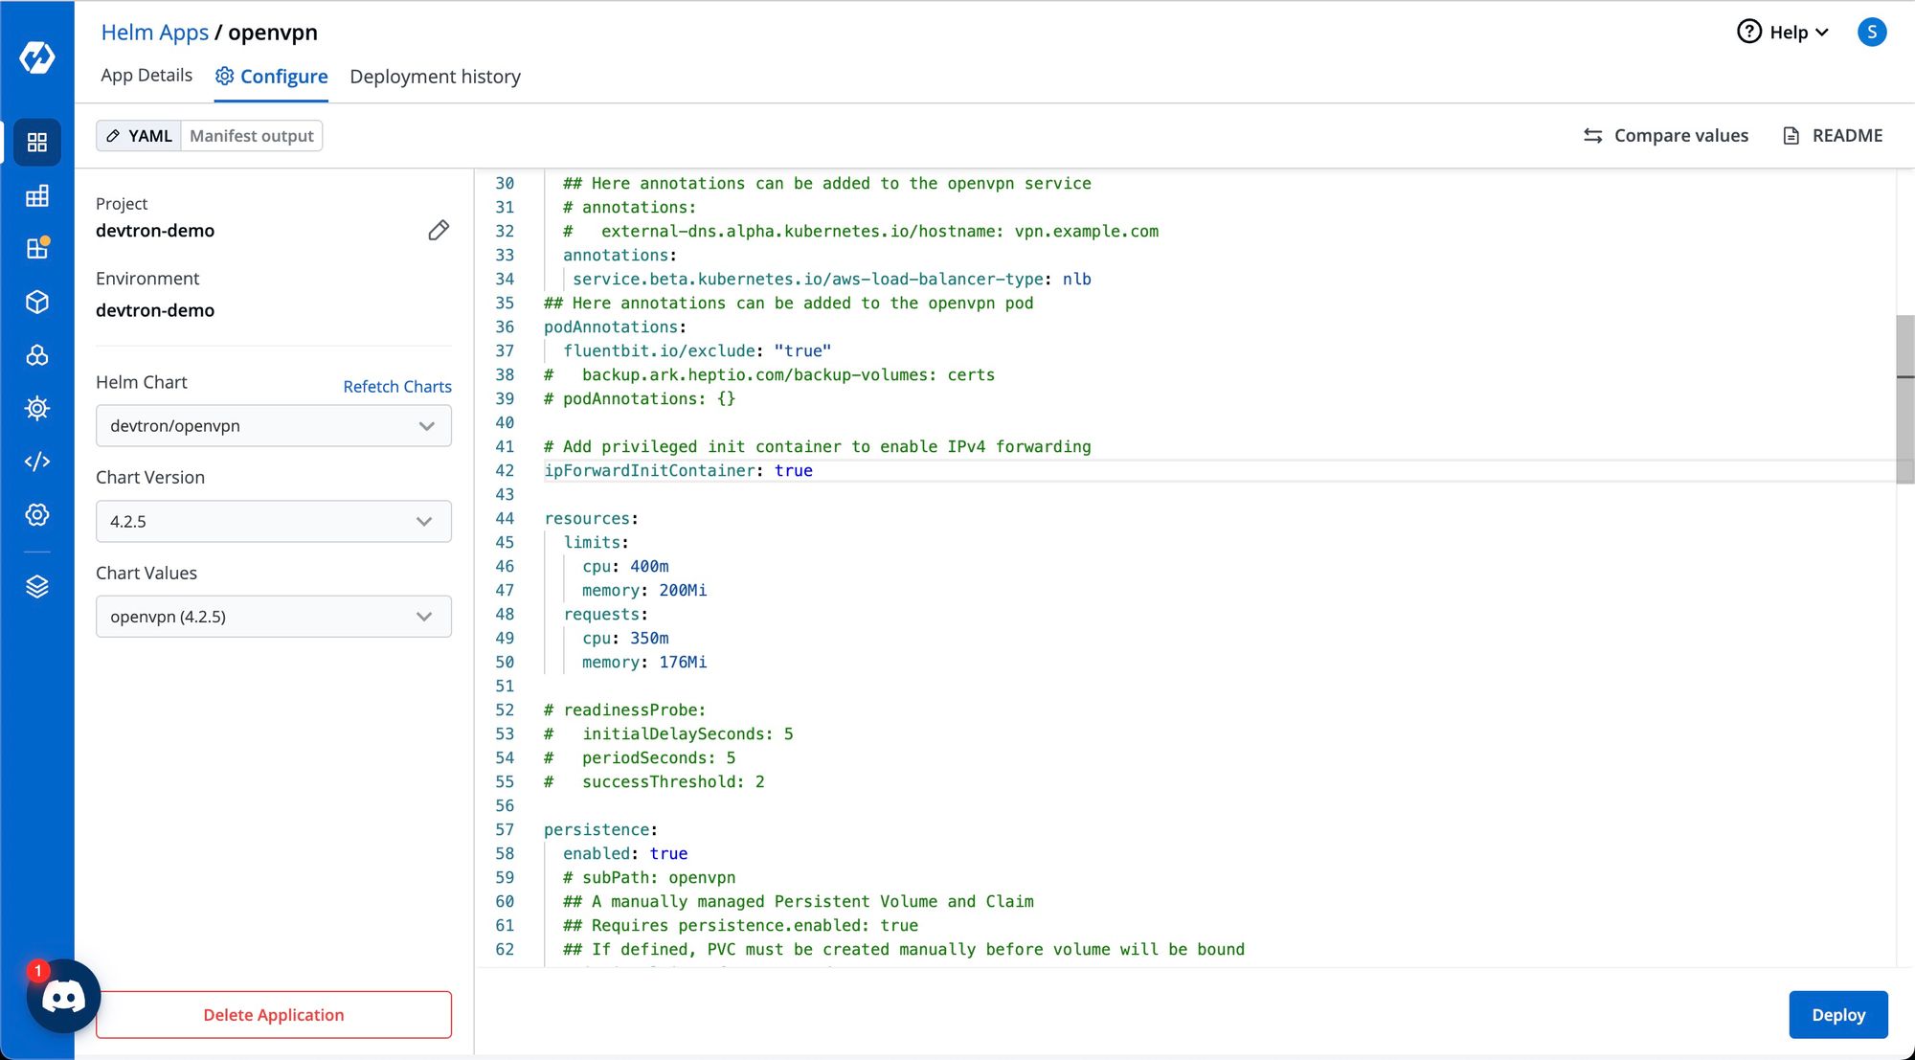Open the Chart Values dropdown openvpn (4.2.5)
This screenshot has width=1915, height=1060.
point(274,617)
